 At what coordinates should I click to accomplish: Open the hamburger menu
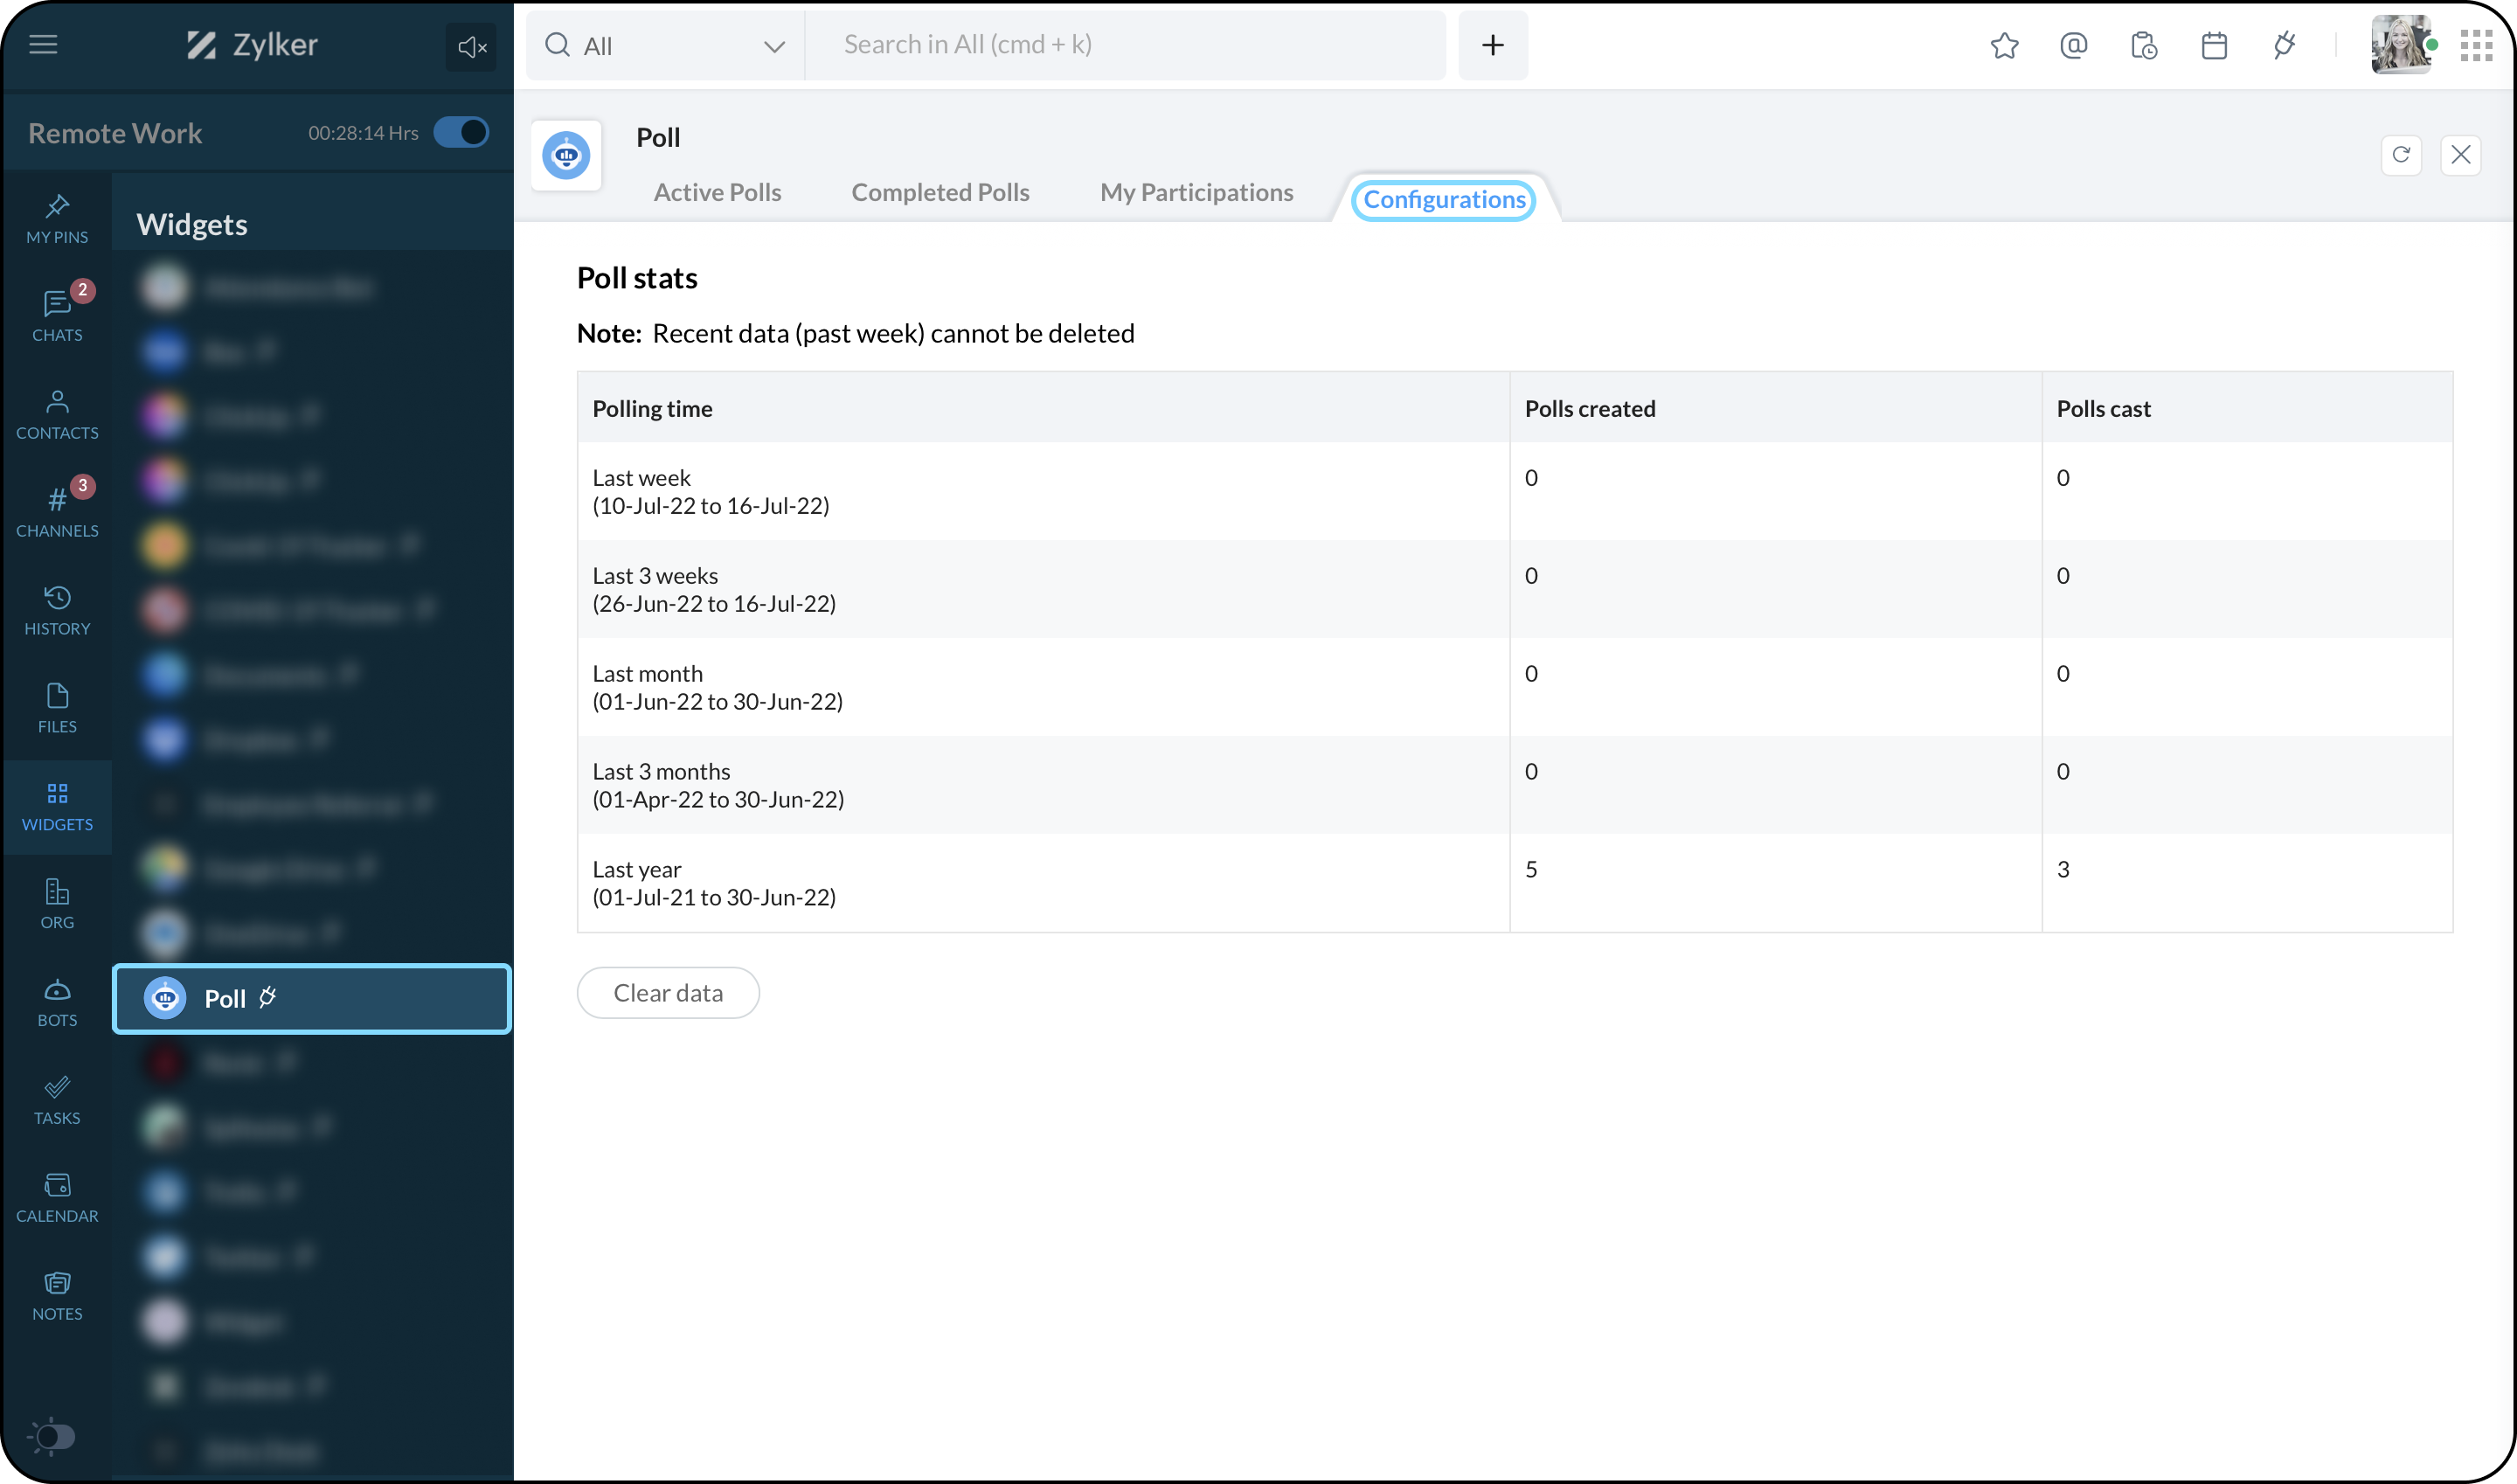click(x=43, y=44)
